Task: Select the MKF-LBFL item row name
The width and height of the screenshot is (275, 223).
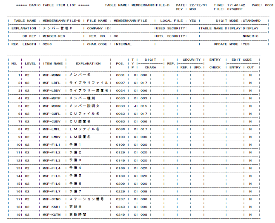Action: click(x=52, y=83)
